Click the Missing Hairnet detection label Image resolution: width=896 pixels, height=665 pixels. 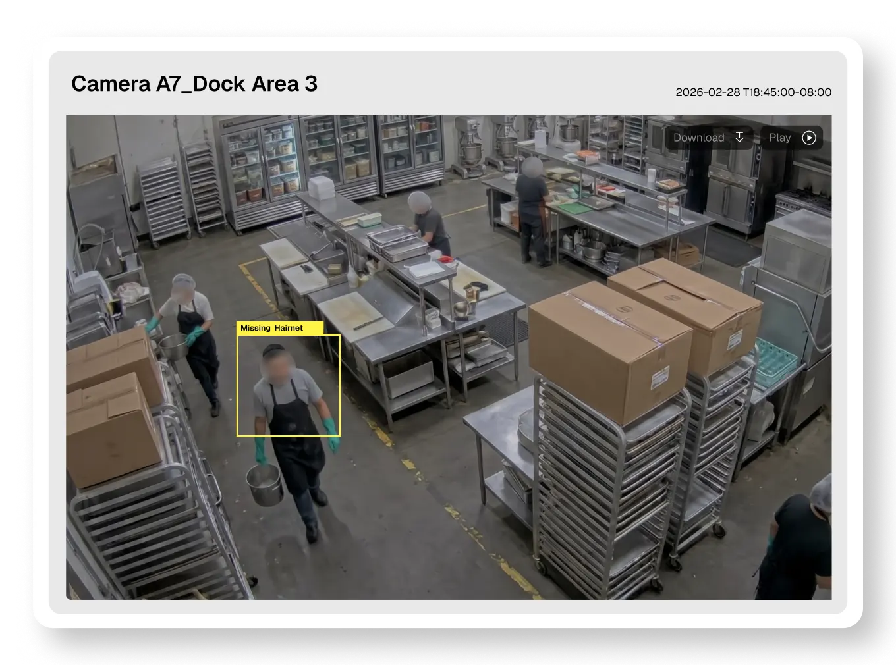click(280, 328)
